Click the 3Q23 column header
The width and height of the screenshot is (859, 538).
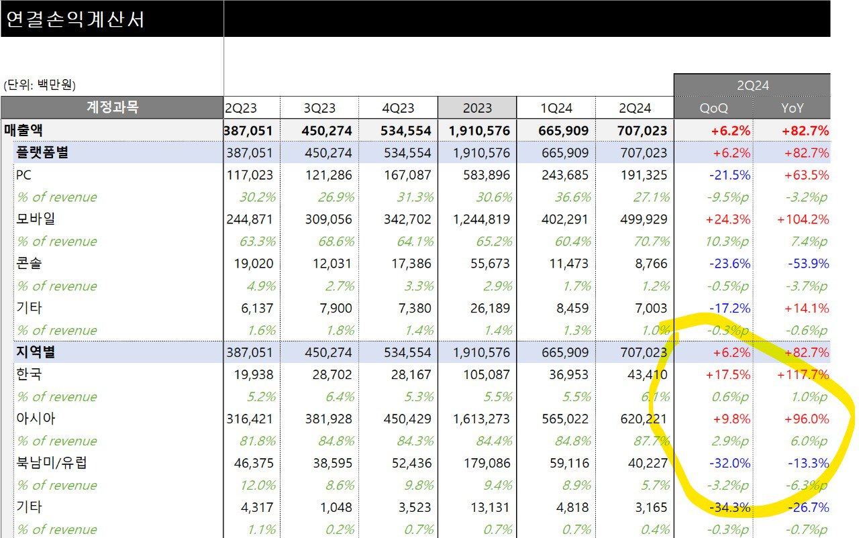coord(319,108)
